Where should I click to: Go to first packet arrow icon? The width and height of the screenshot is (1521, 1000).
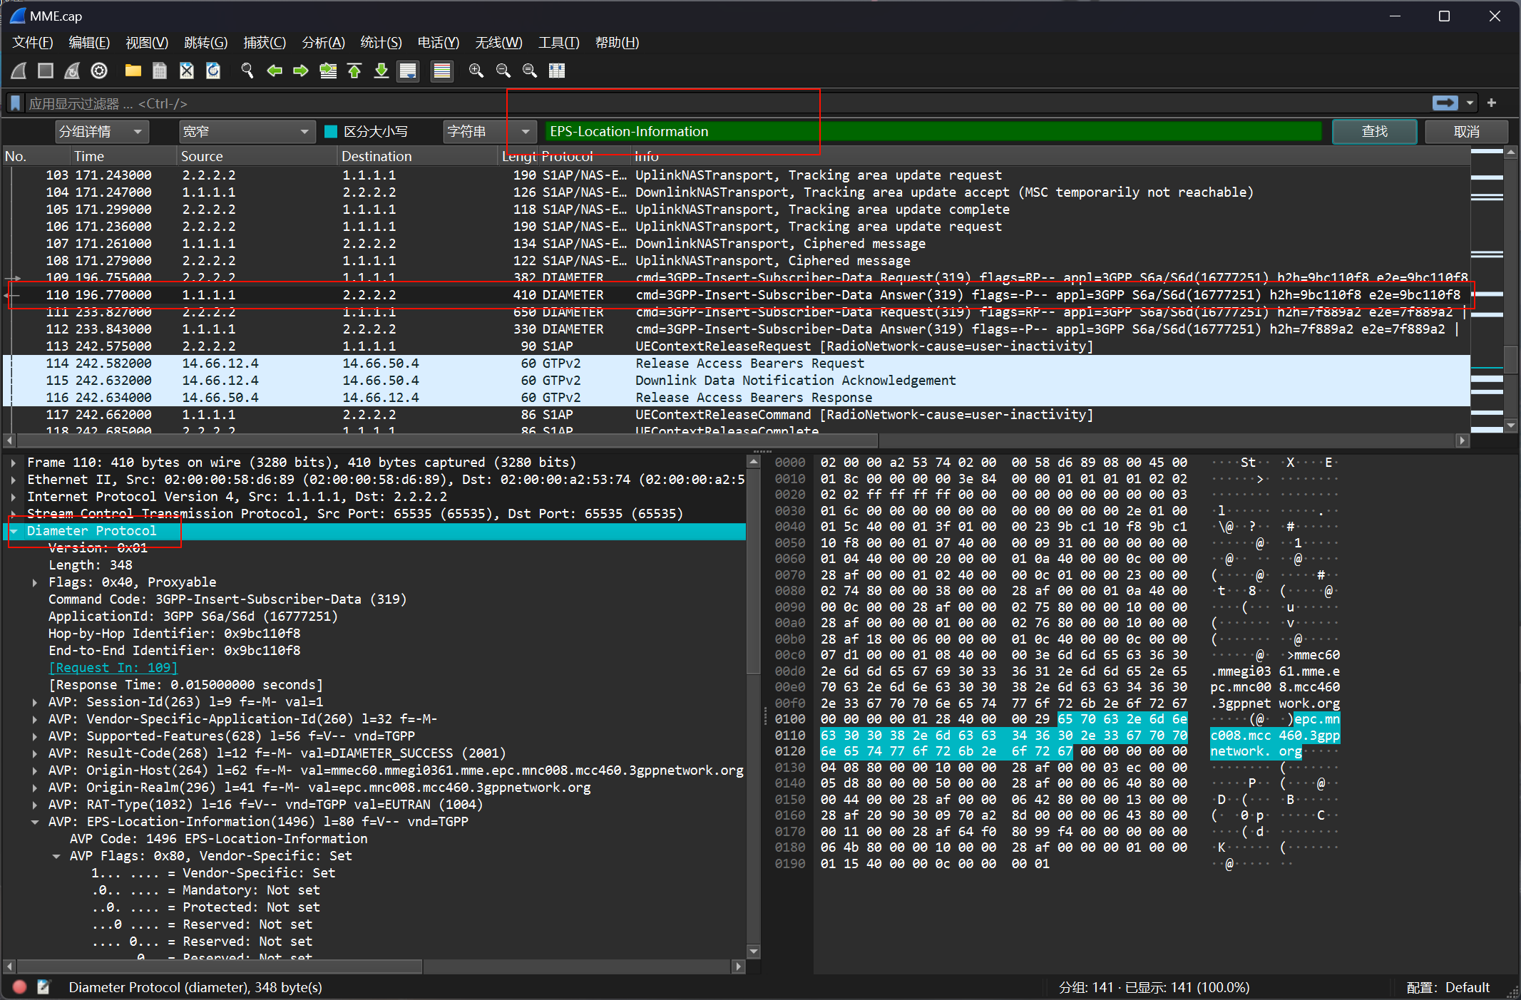(x=354, y=71)
